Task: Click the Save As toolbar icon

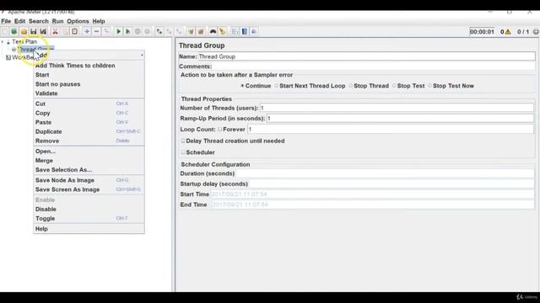Action: (x=43, y=32)
